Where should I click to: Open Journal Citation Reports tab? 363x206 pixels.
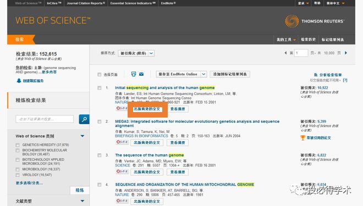(86, 3)
